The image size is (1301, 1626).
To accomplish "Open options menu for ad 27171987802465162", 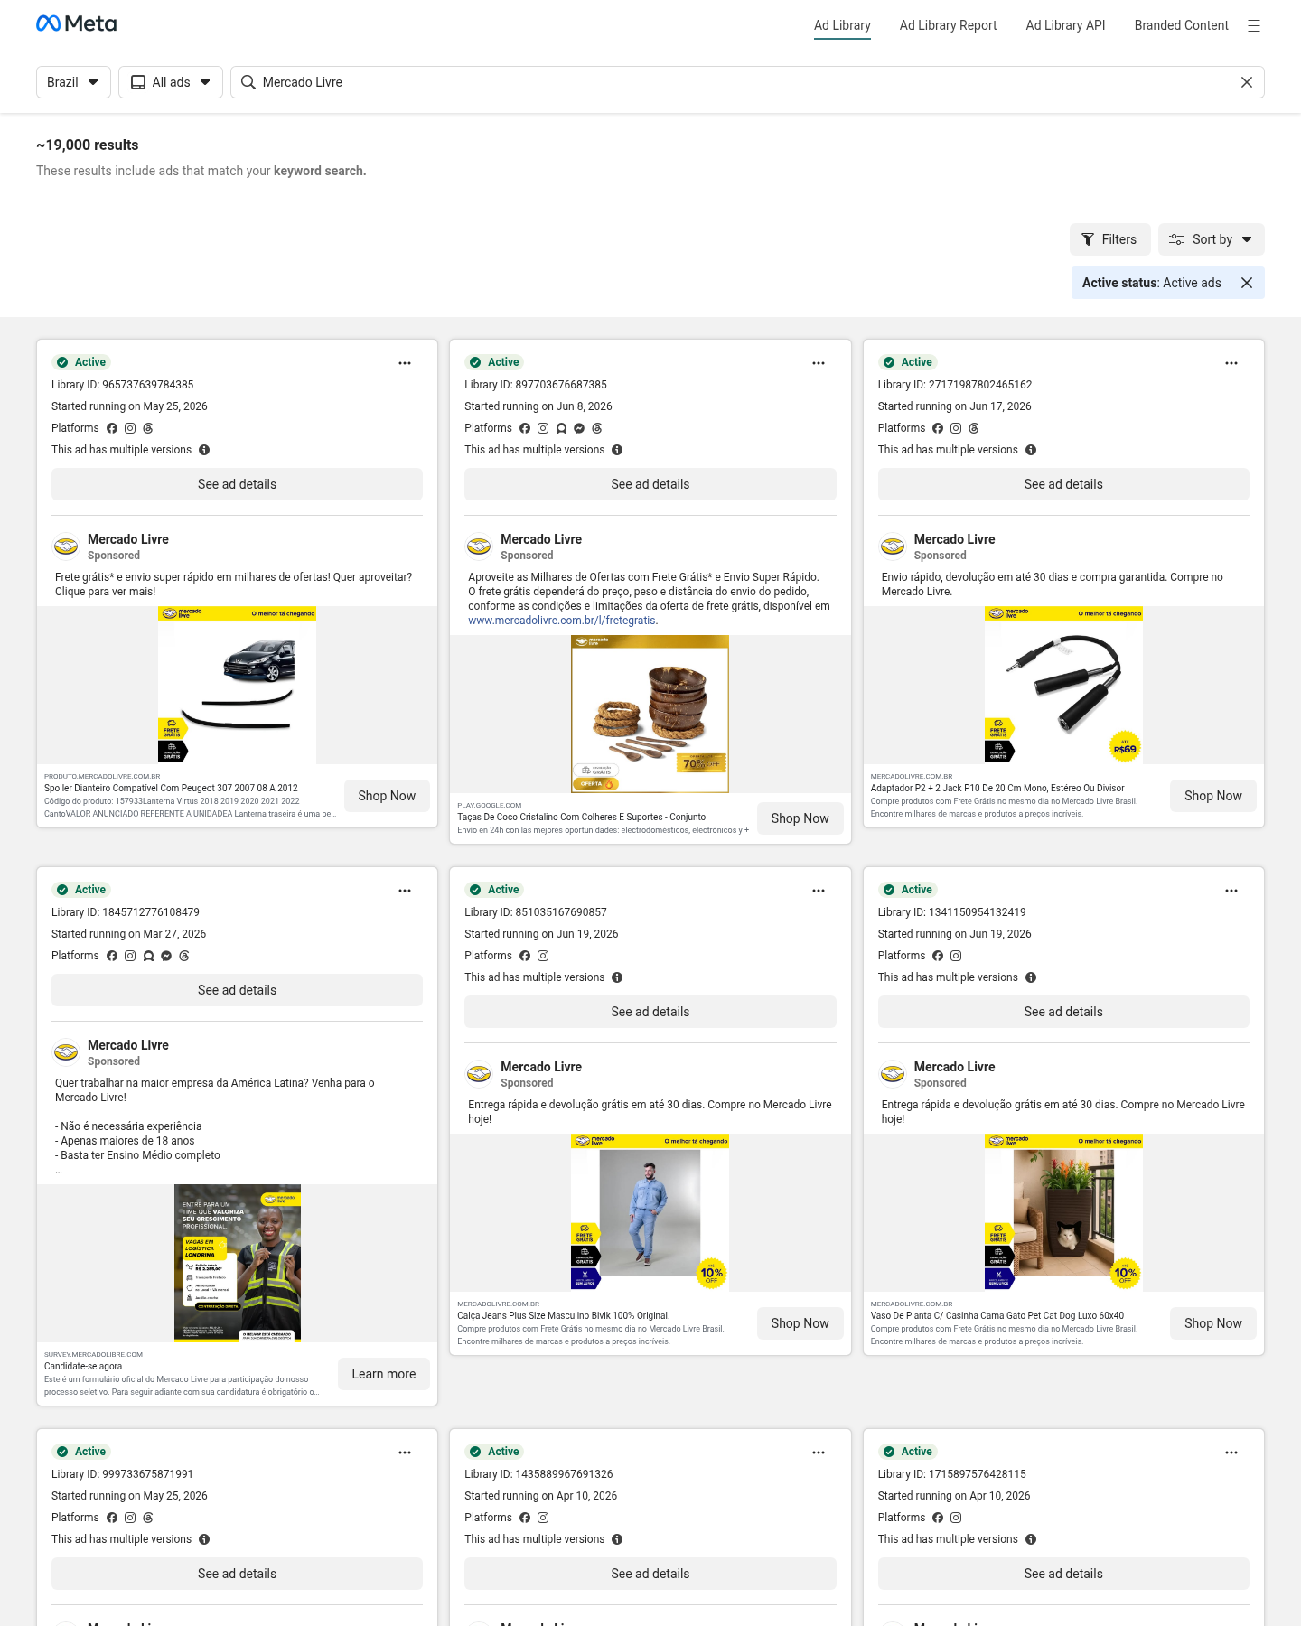I will coord(1231,363).
